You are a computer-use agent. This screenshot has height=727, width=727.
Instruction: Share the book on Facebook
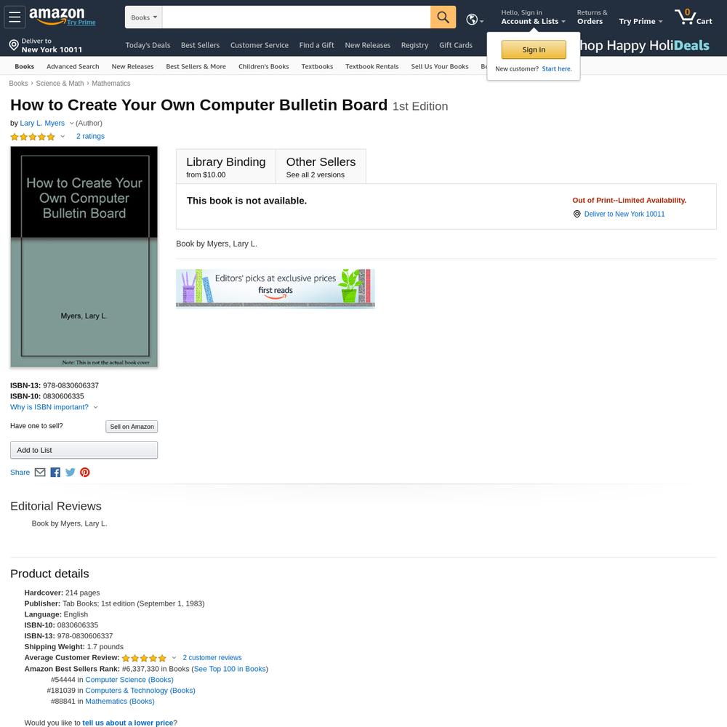click(55, 472)
